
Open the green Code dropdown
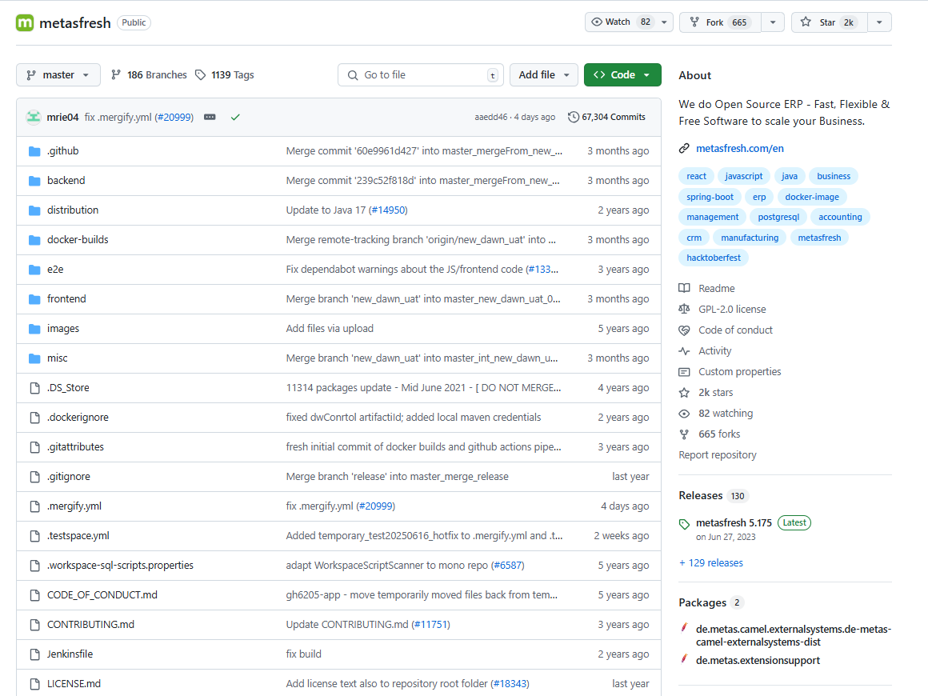click(622, 74)
